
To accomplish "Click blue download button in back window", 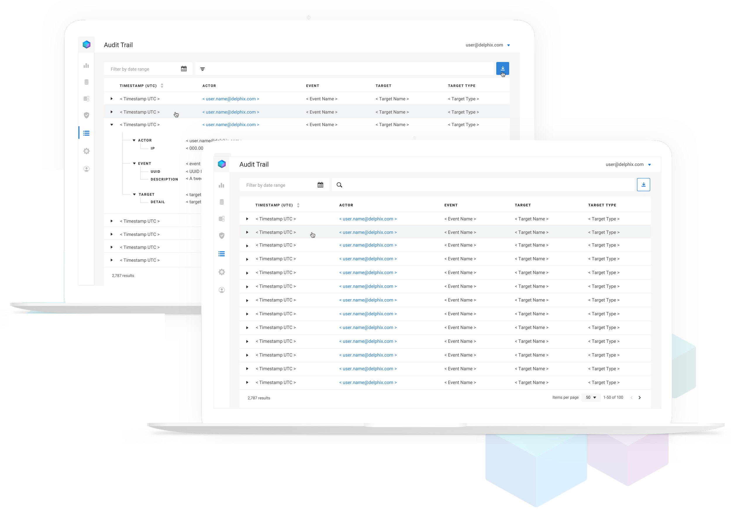I will click(502, 68).
